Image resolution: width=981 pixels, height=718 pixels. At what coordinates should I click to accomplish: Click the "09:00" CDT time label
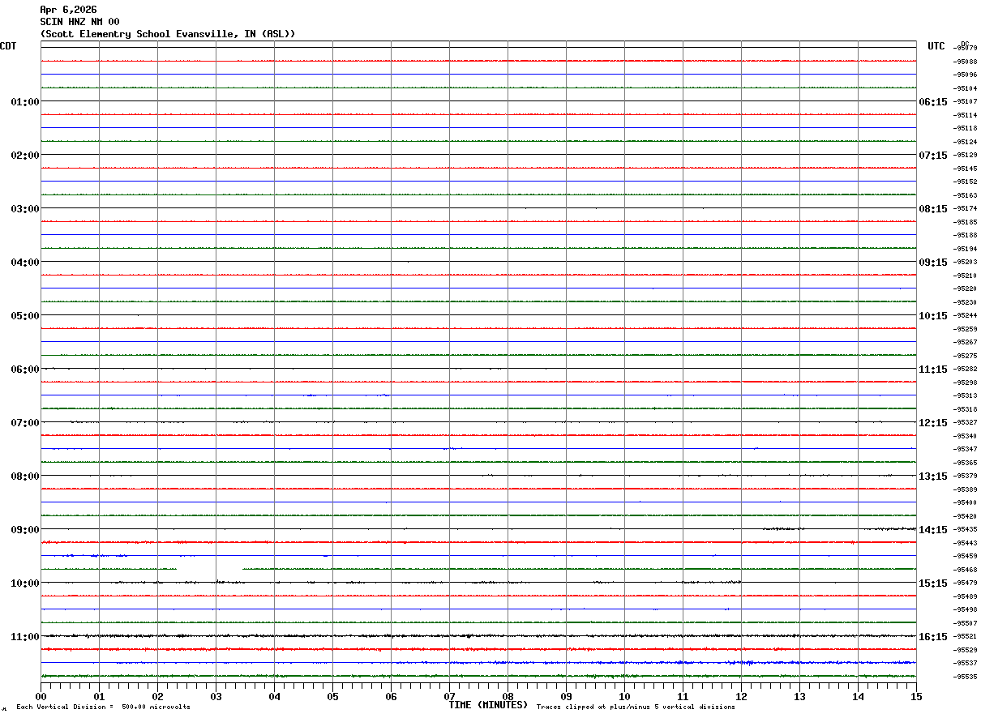click(x=25, y=530)
